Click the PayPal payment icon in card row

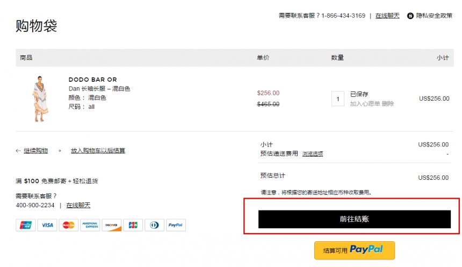[176, 225]
